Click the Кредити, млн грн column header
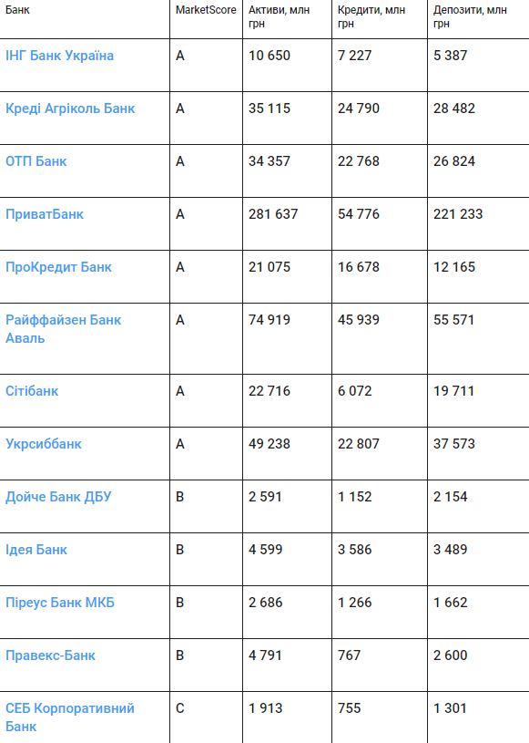The image size is (529, 743). click(x=371, y=16)
